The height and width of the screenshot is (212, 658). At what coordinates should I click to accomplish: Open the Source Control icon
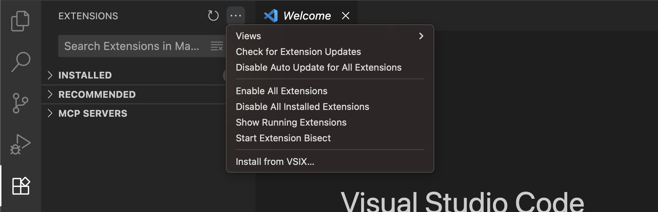(20, 103)
